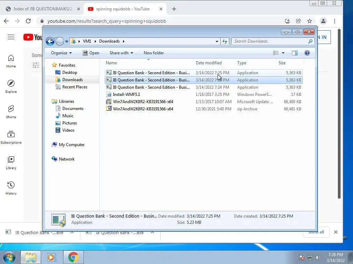Open YouTube Library in sidebar
This screenshot has width=353, height=264.
click(x=11, y=163)
